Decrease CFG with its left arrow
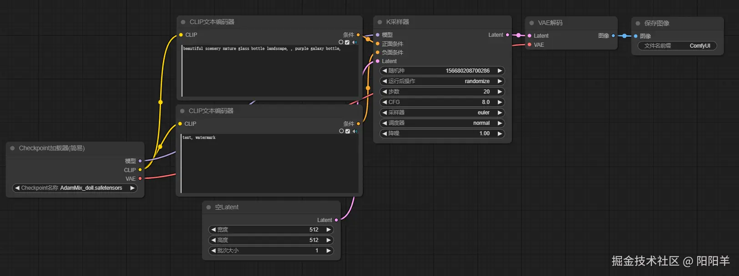739x276 pixels. (385, 102)
